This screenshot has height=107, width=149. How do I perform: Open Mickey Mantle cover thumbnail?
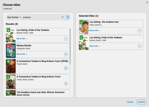click(x=11, y=51)
